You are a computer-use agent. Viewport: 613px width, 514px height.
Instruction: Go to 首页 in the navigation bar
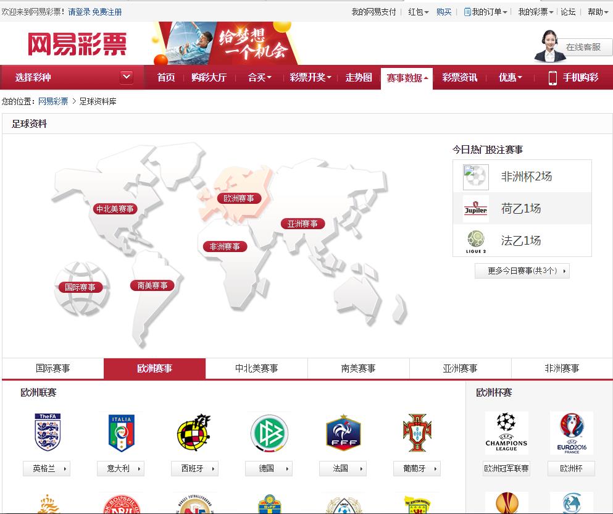tap(166, 77)
